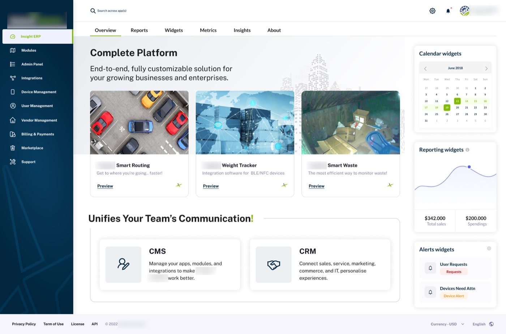Click the Privacy Policy footer link

[x=24, y=324]
